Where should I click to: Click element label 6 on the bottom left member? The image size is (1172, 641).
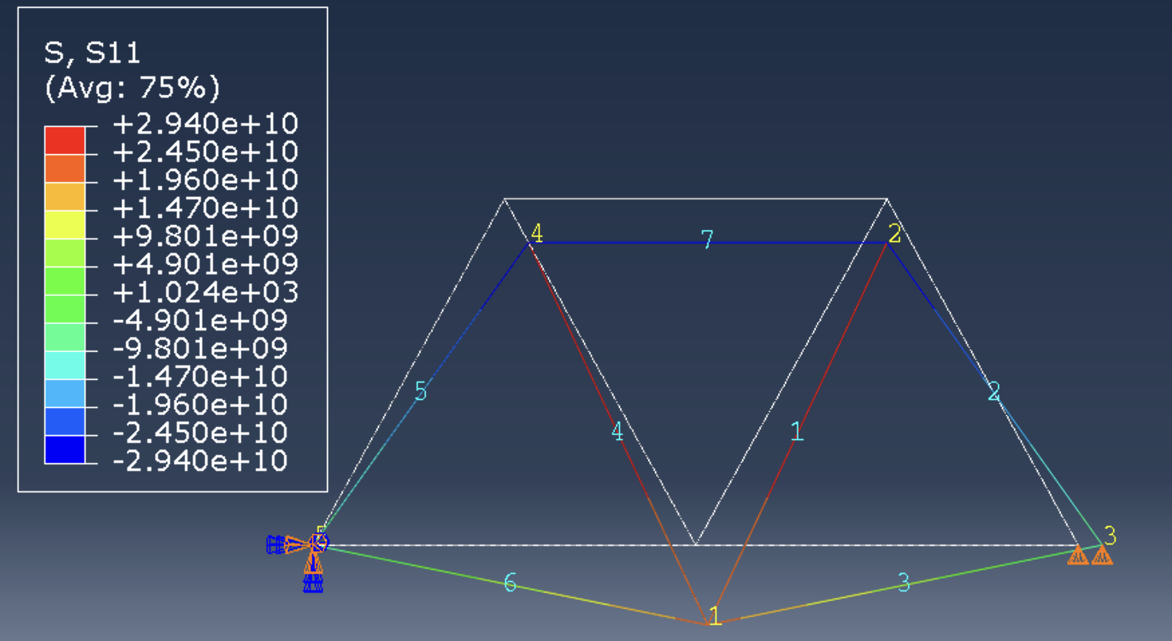pos(510,583)
